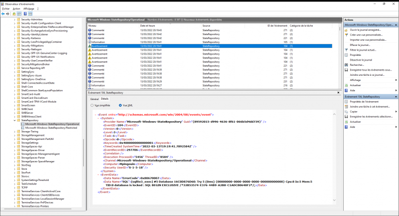This screenshot has width=399, height=216.
Task: Expand the Security-Kerberos folder node
Action: tap(14, 38)
